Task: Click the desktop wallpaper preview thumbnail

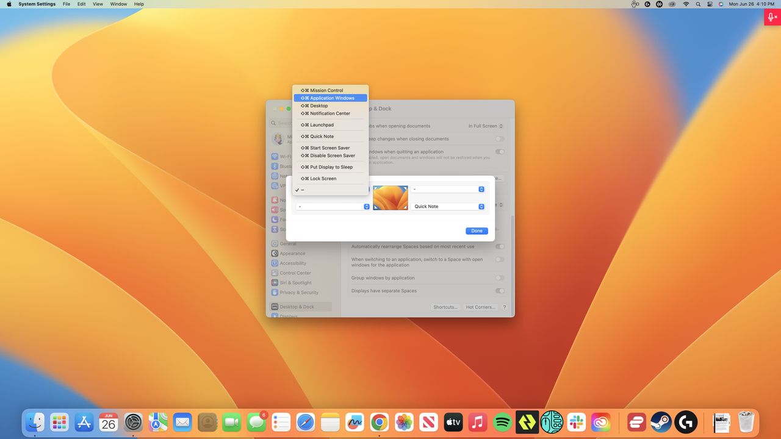Action: [390, 198]
